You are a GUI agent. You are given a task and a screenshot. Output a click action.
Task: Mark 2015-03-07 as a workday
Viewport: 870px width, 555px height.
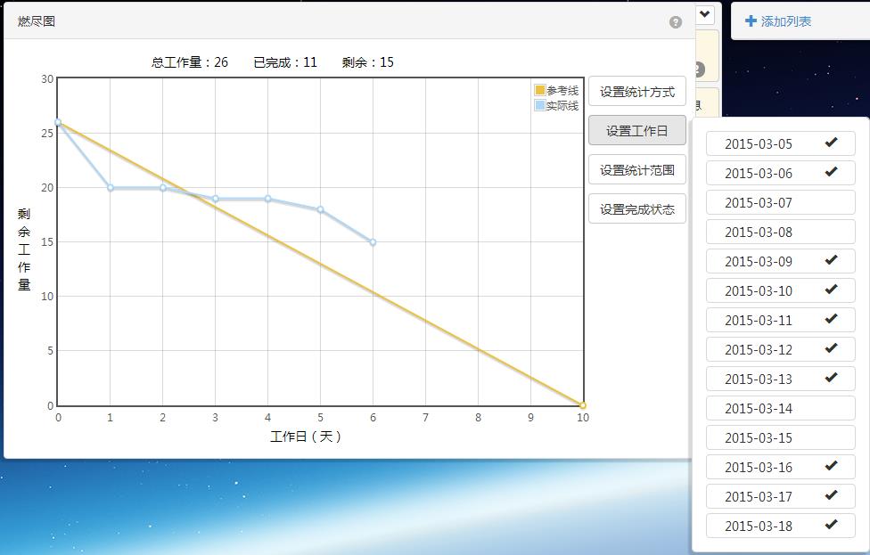(x=780, y=202)
